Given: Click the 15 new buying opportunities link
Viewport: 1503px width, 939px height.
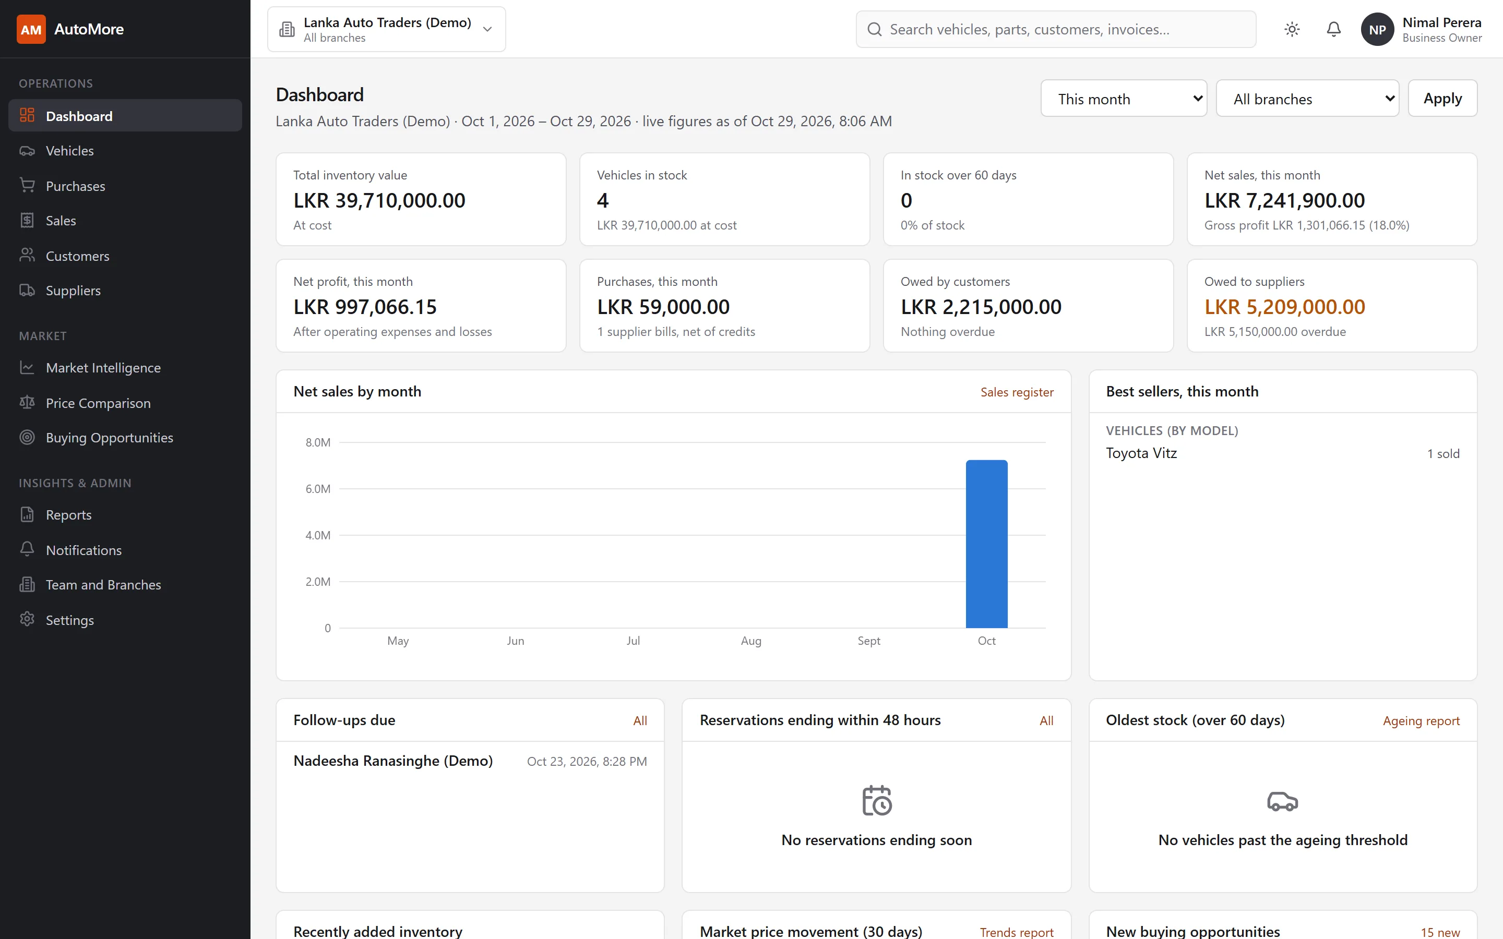Looking at the screenshot, I should point(1440,932).
